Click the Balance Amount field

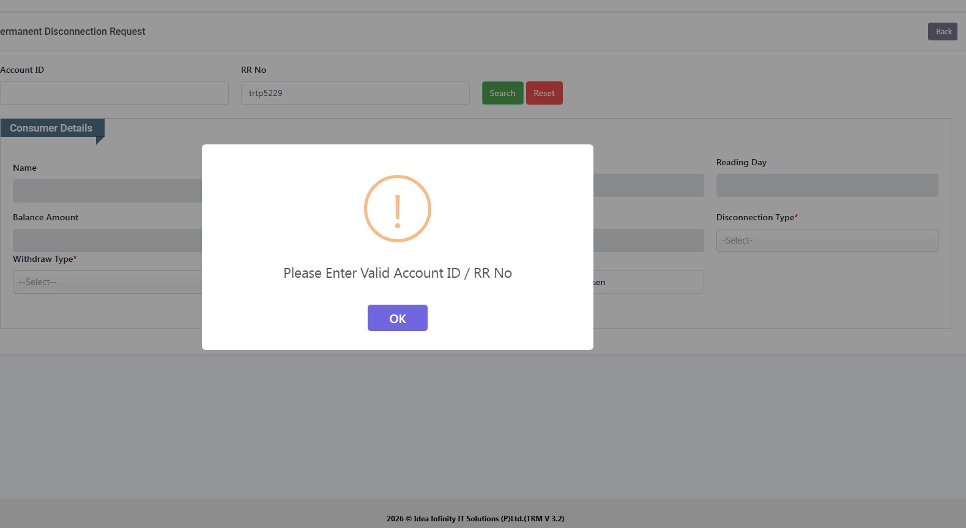(107, 240)
